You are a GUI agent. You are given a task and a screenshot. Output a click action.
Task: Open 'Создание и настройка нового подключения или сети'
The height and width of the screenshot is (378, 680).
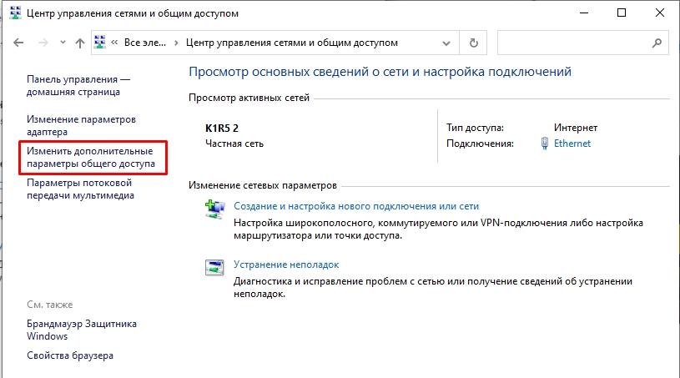pos(356,206)
